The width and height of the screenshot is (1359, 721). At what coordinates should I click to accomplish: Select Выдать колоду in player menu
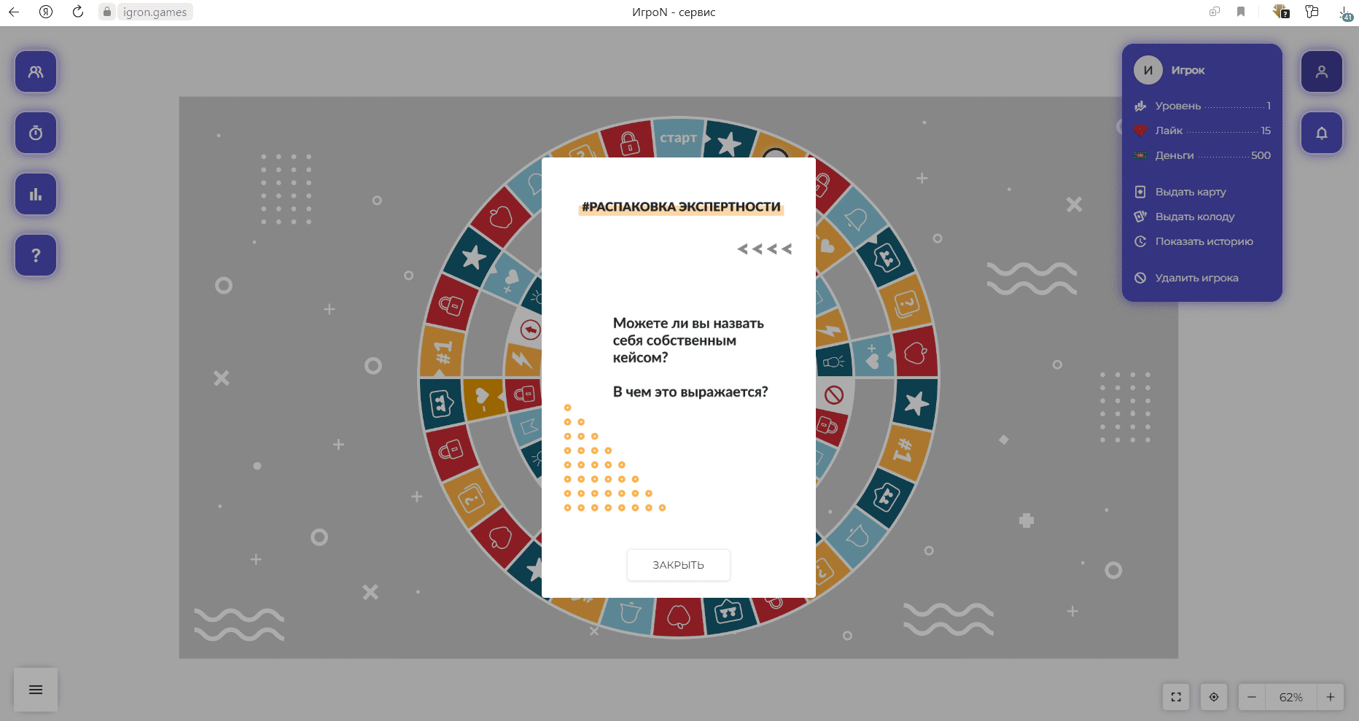1194,217
